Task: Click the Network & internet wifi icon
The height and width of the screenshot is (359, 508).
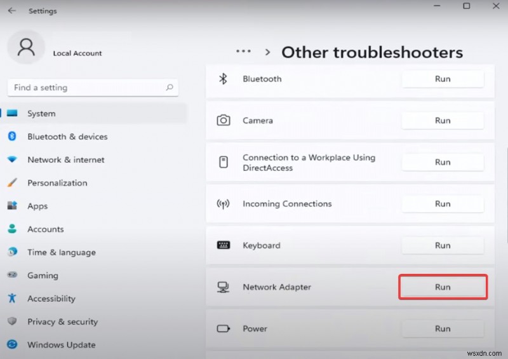Action: 12,159
